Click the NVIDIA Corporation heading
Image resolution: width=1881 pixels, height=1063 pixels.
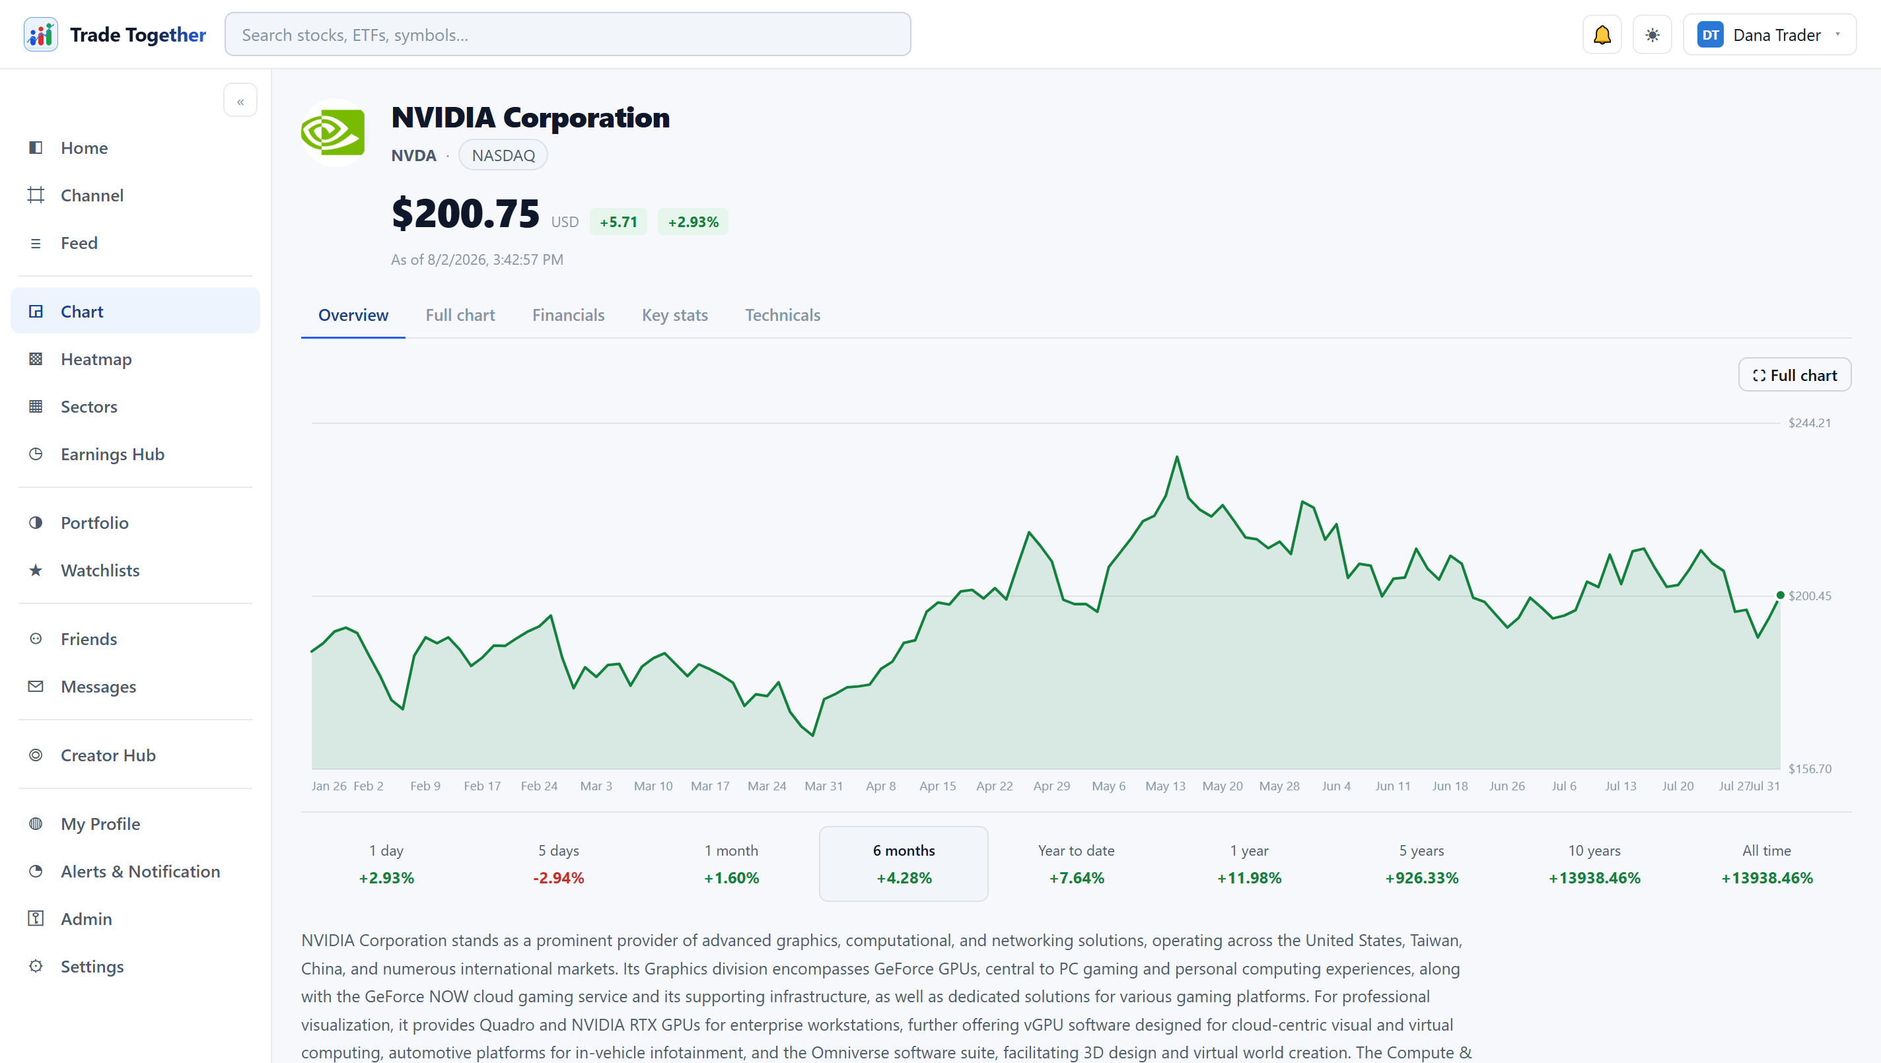point(531,118)
